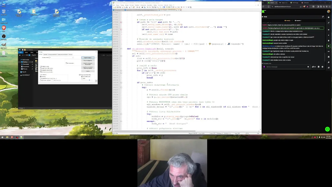The height and width of the screenshot is (187, 332).
Task: Switch to the Tipply browser tab
Action: [x=283, y=3]
